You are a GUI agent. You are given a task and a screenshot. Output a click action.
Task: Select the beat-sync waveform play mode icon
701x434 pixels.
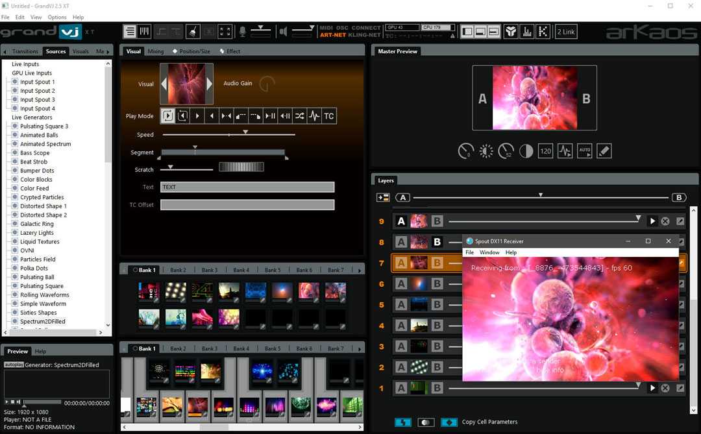tap(315, 116)
